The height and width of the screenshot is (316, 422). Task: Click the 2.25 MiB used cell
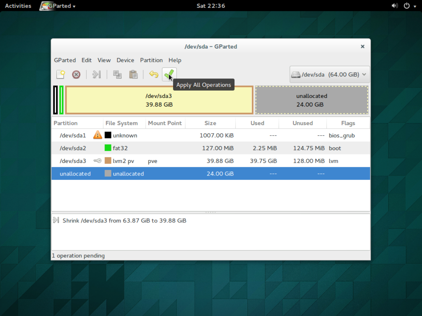pyautogui.click(x=265, y=148)
